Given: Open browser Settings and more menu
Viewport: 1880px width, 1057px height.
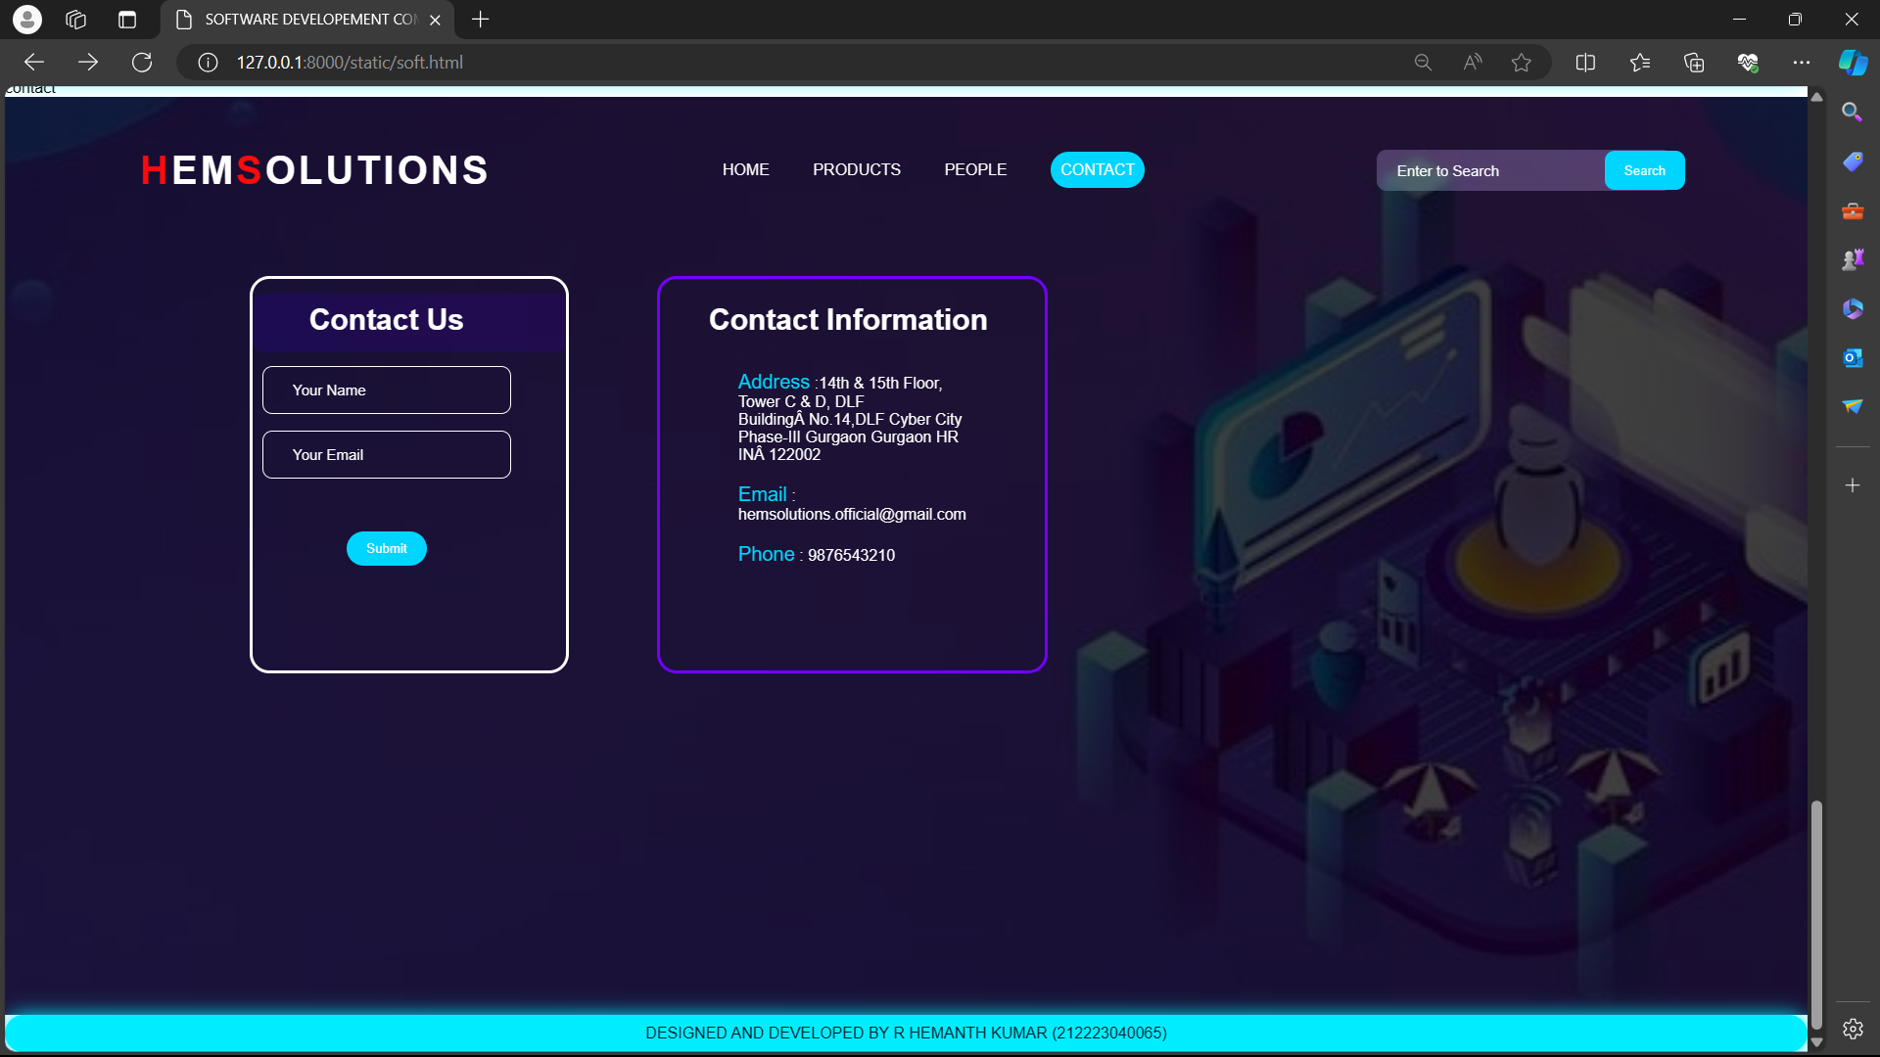Looking at the screenshot, I should click(x=1801, y=63).
